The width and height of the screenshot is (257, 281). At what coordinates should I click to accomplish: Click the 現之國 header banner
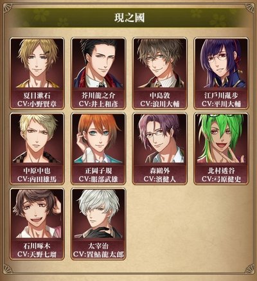tap(129, 18)
